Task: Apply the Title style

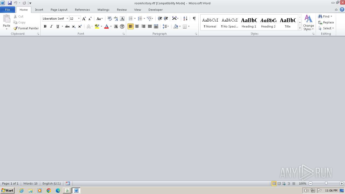Action: 288,22
